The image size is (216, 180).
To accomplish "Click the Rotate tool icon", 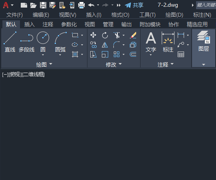I will 105,35.
